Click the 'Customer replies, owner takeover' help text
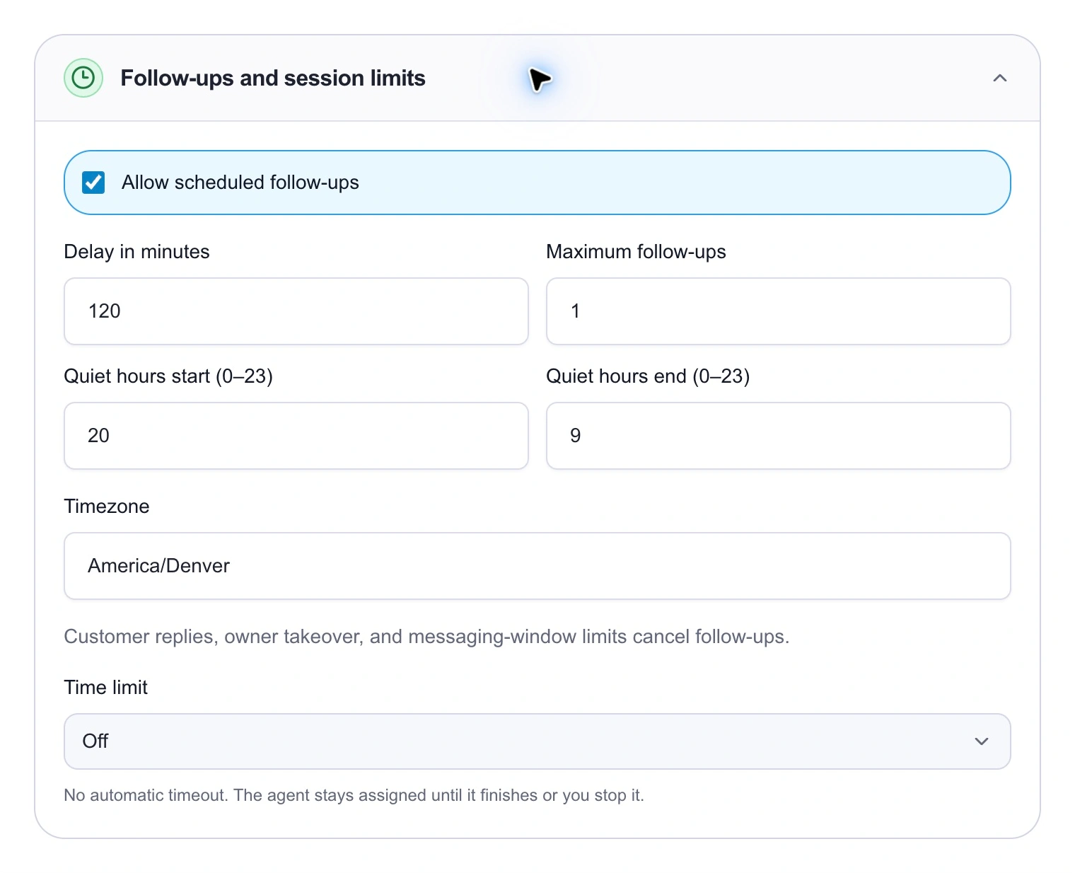The height and width of the screenshot is (873, 1075). (426, 637)
